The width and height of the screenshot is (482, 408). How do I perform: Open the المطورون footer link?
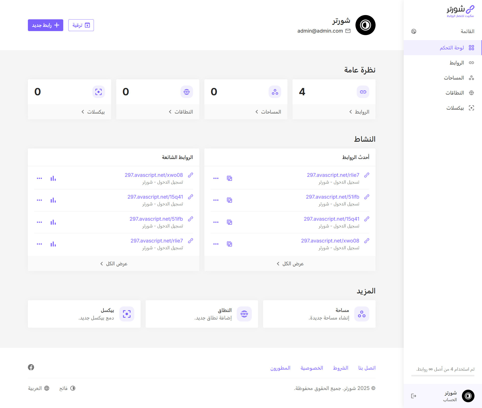tap(280, 368)
